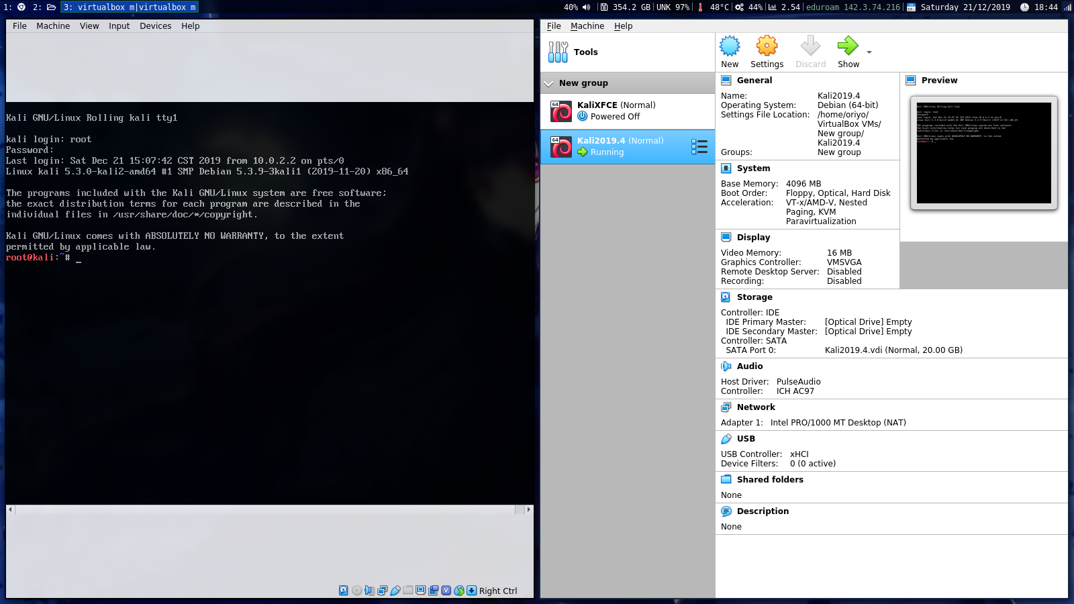
Task: Collapse the New group chevron
Action: [548, 83]
